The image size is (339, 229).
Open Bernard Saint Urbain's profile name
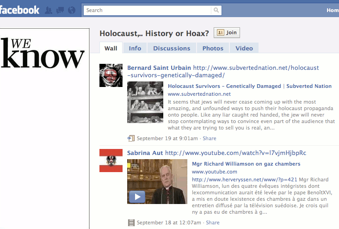pos(159,68)
